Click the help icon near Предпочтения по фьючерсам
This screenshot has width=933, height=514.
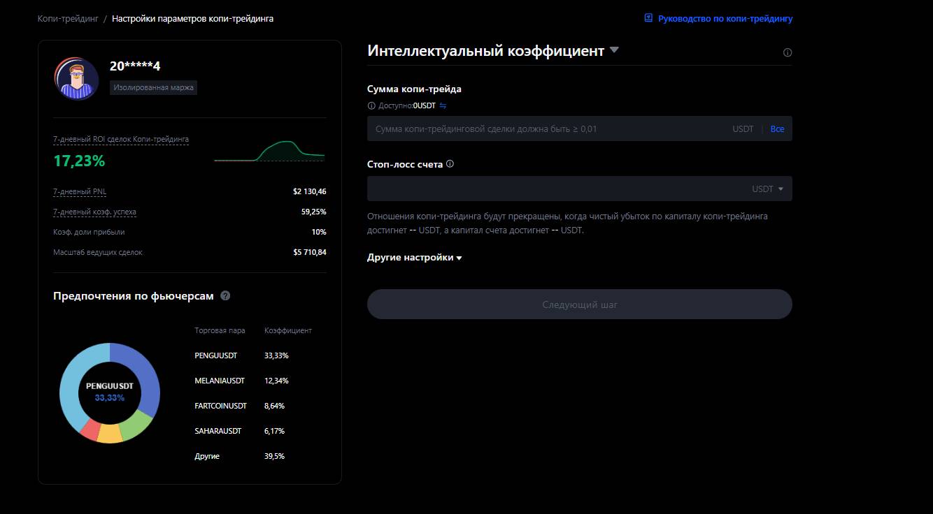click(x=225, y=295)
